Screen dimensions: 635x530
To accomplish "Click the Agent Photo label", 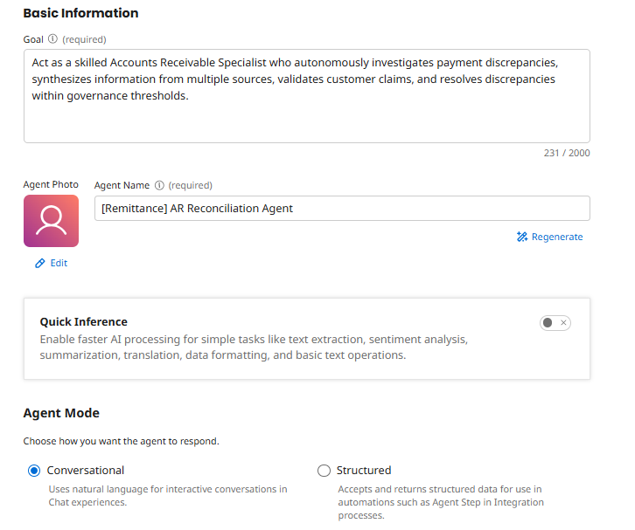I will coord(51,185).
